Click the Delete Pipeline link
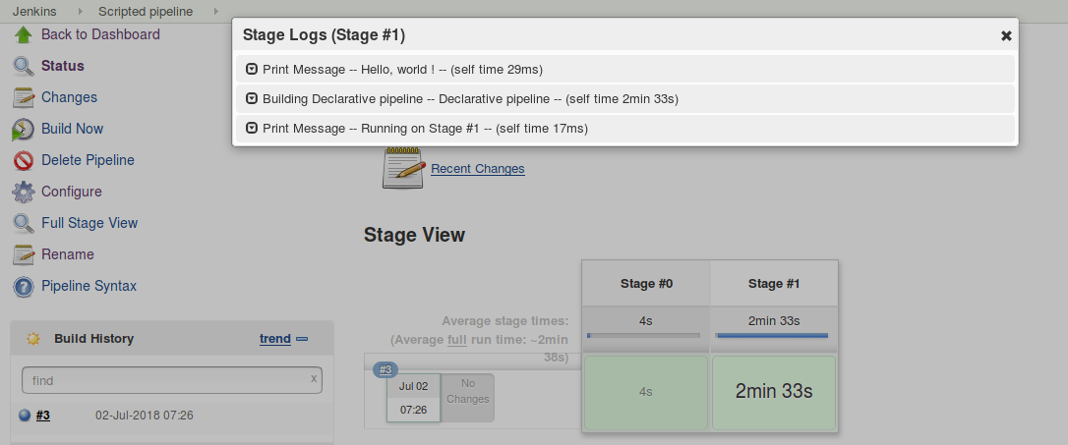1068x445 pixels. tap(88, 160)
